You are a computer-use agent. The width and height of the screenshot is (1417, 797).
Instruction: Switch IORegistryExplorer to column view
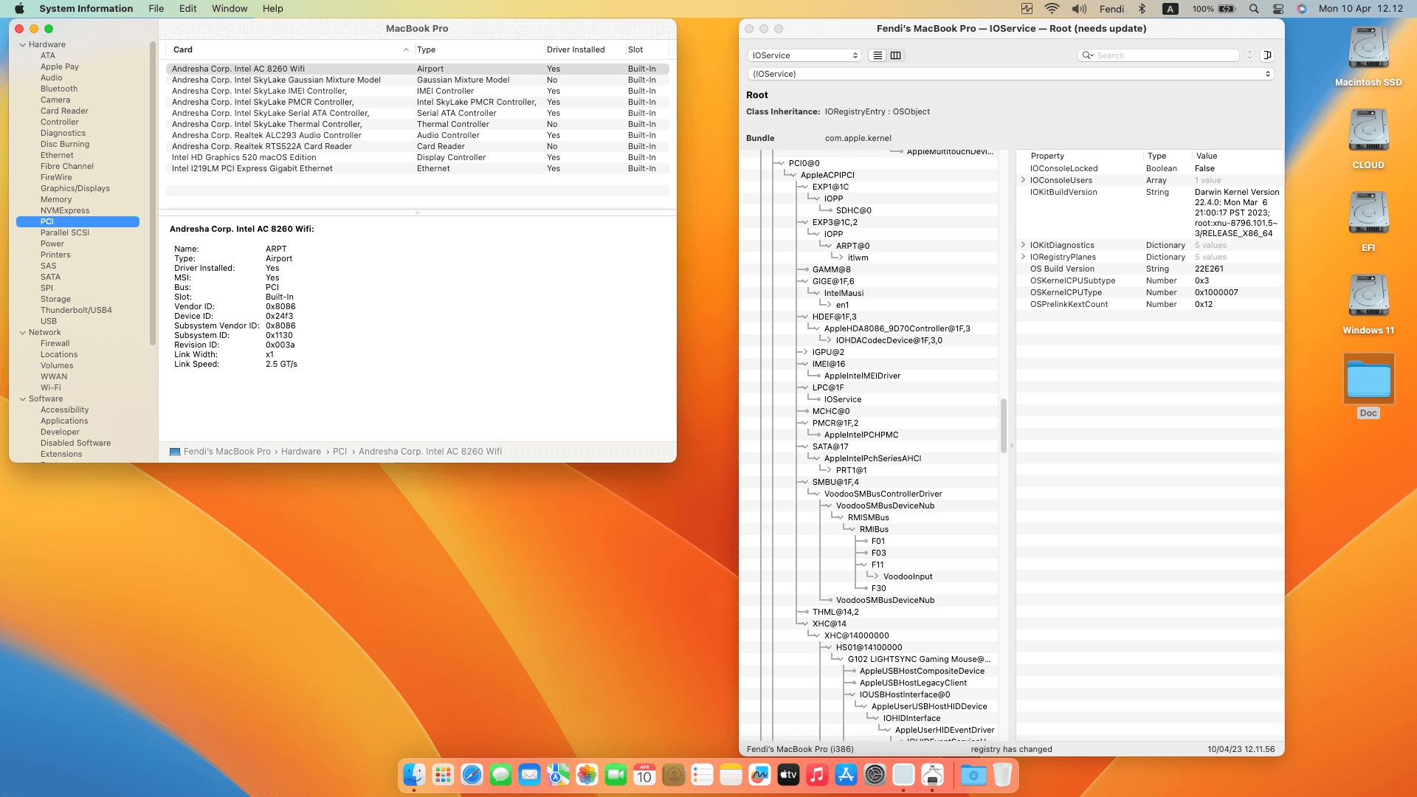896,55
